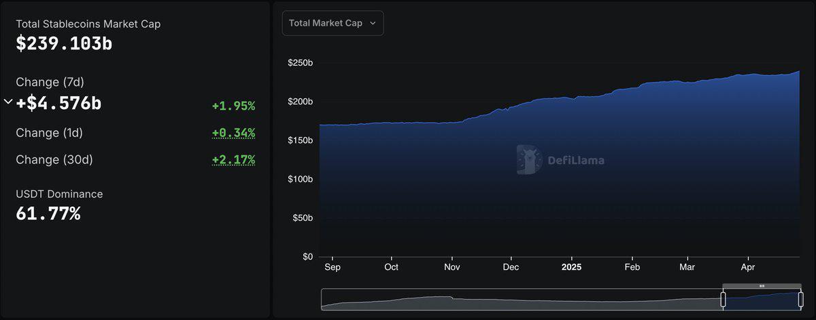Image resolution: width=816 pixels, height=320 pixels.
Task: Click the left range selector handle
Action: [x=724, y=299]
